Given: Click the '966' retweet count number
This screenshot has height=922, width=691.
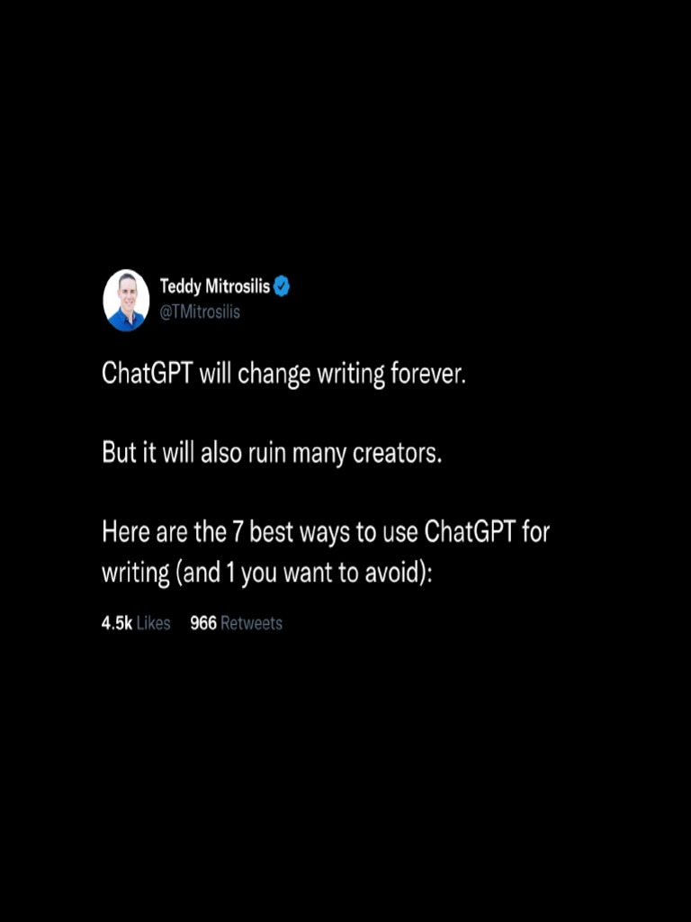Looking at the screenshot, I should [203, 623].
